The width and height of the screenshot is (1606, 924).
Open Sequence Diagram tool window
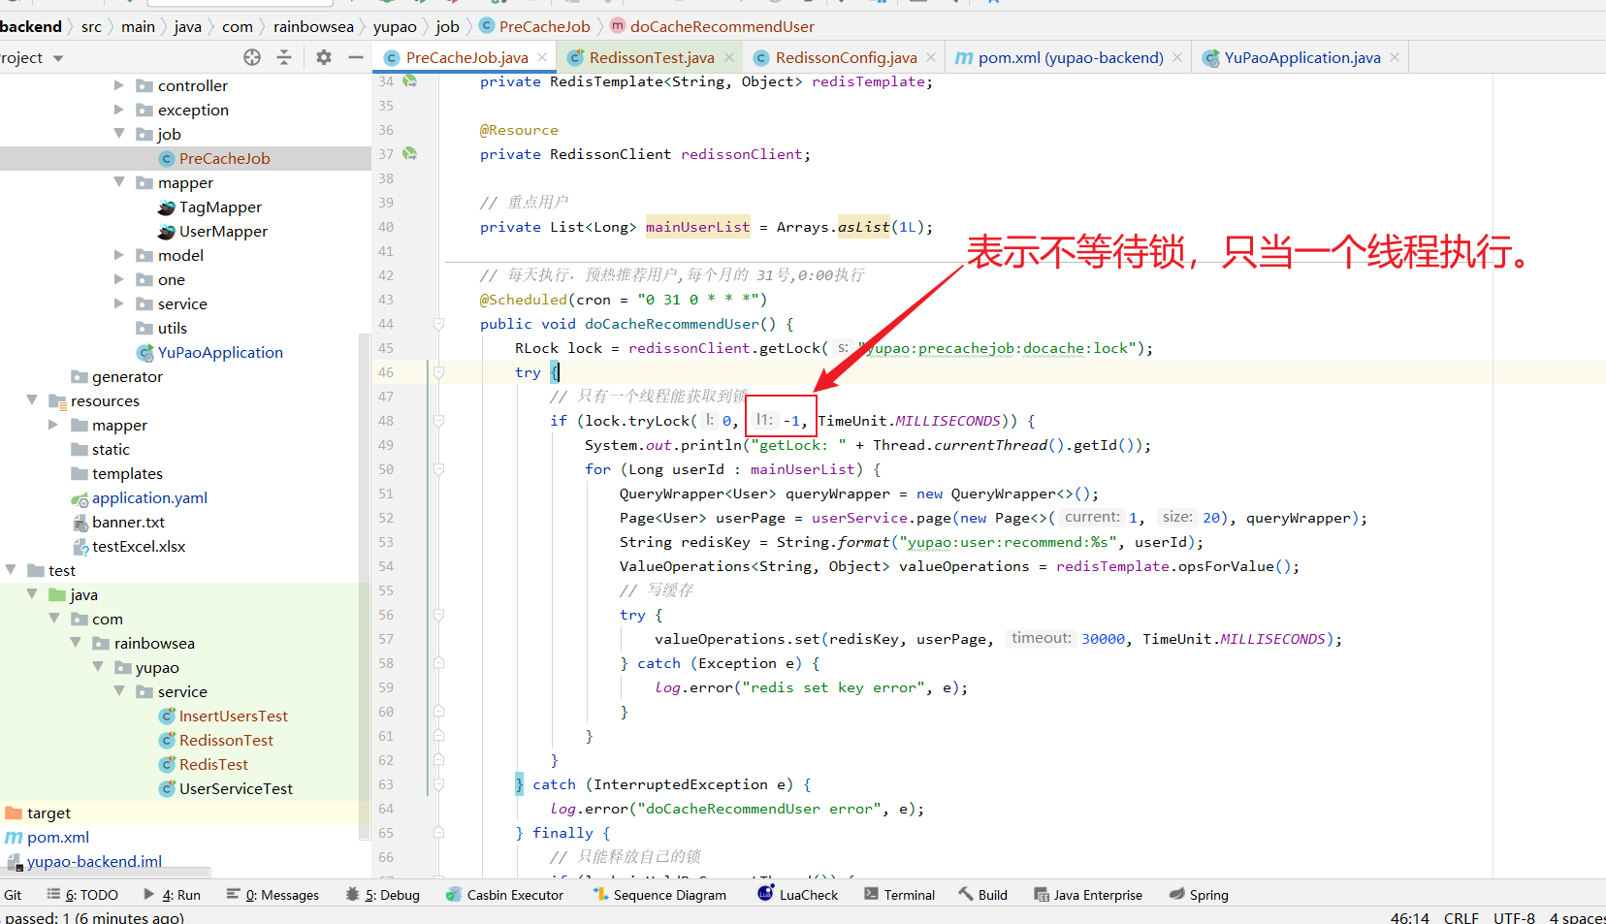pyautogui.click(x=659, y=894)
